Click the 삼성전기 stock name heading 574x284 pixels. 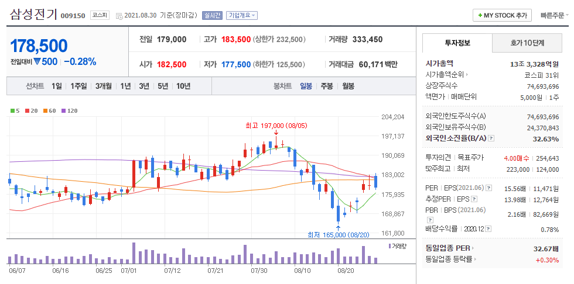[33, 15]
